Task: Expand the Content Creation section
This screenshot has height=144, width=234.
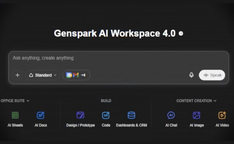Action: coord(196,101)
